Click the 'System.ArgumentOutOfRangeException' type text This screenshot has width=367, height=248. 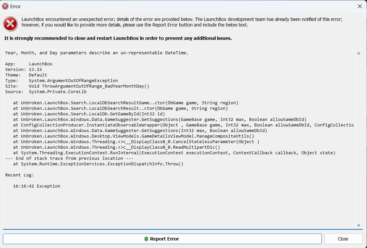point(73,80)
